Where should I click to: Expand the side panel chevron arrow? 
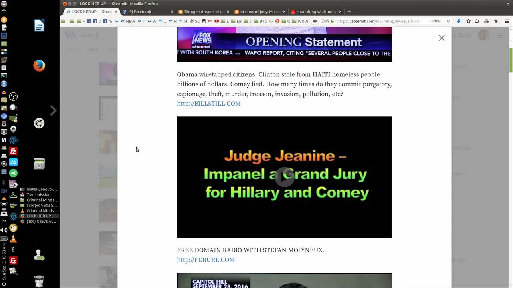tap(53, 110)
